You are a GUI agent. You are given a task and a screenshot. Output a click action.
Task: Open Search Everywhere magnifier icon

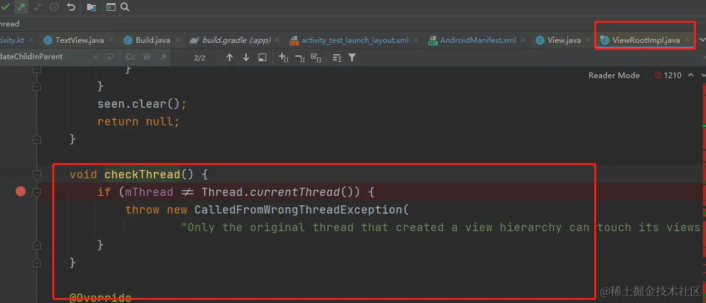[x=125, y=7]
